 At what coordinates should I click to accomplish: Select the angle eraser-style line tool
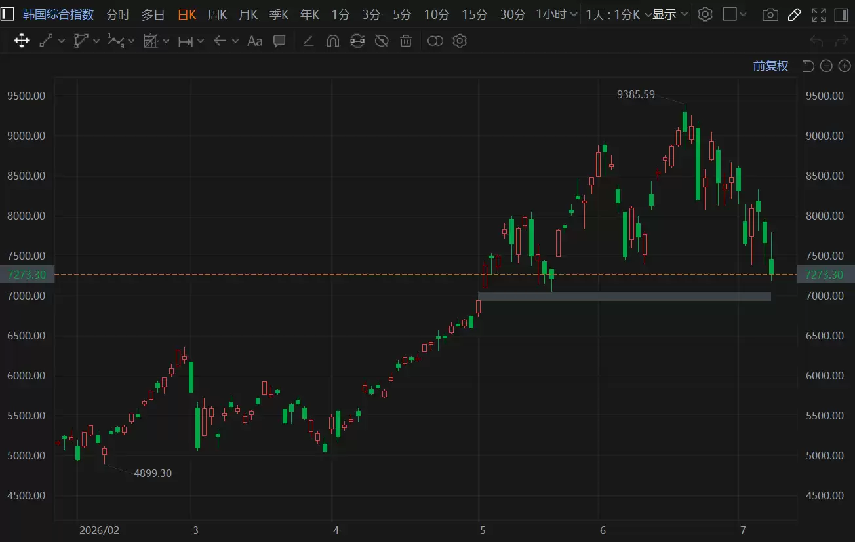pyautogui.click(x=308, y=41)
